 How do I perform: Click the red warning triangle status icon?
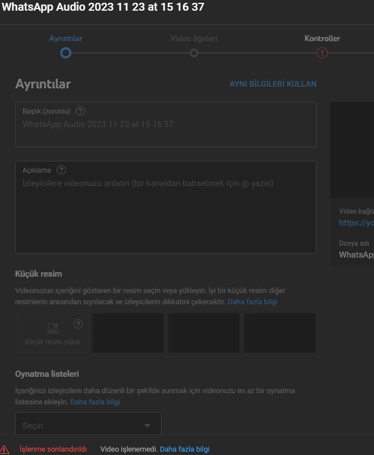click(4, 449)
